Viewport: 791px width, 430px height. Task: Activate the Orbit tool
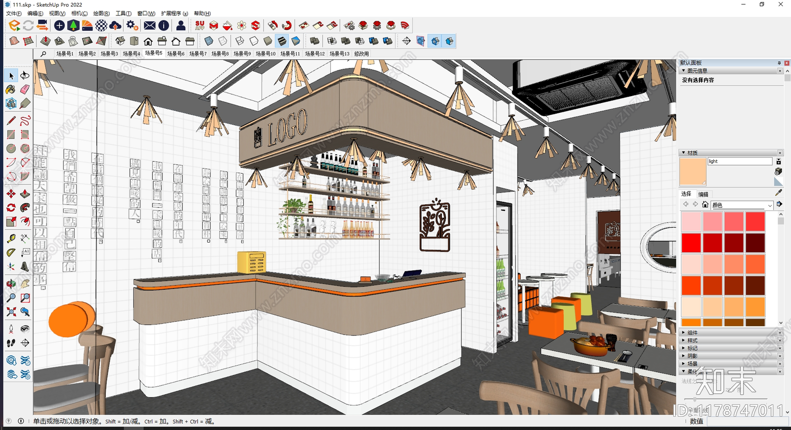click(11, 284)
